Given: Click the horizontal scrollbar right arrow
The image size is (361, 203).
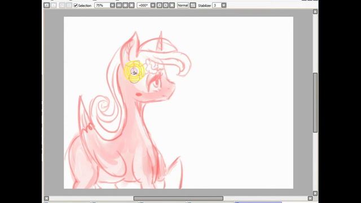Looking at the screenshot, I should click(310, 198).
